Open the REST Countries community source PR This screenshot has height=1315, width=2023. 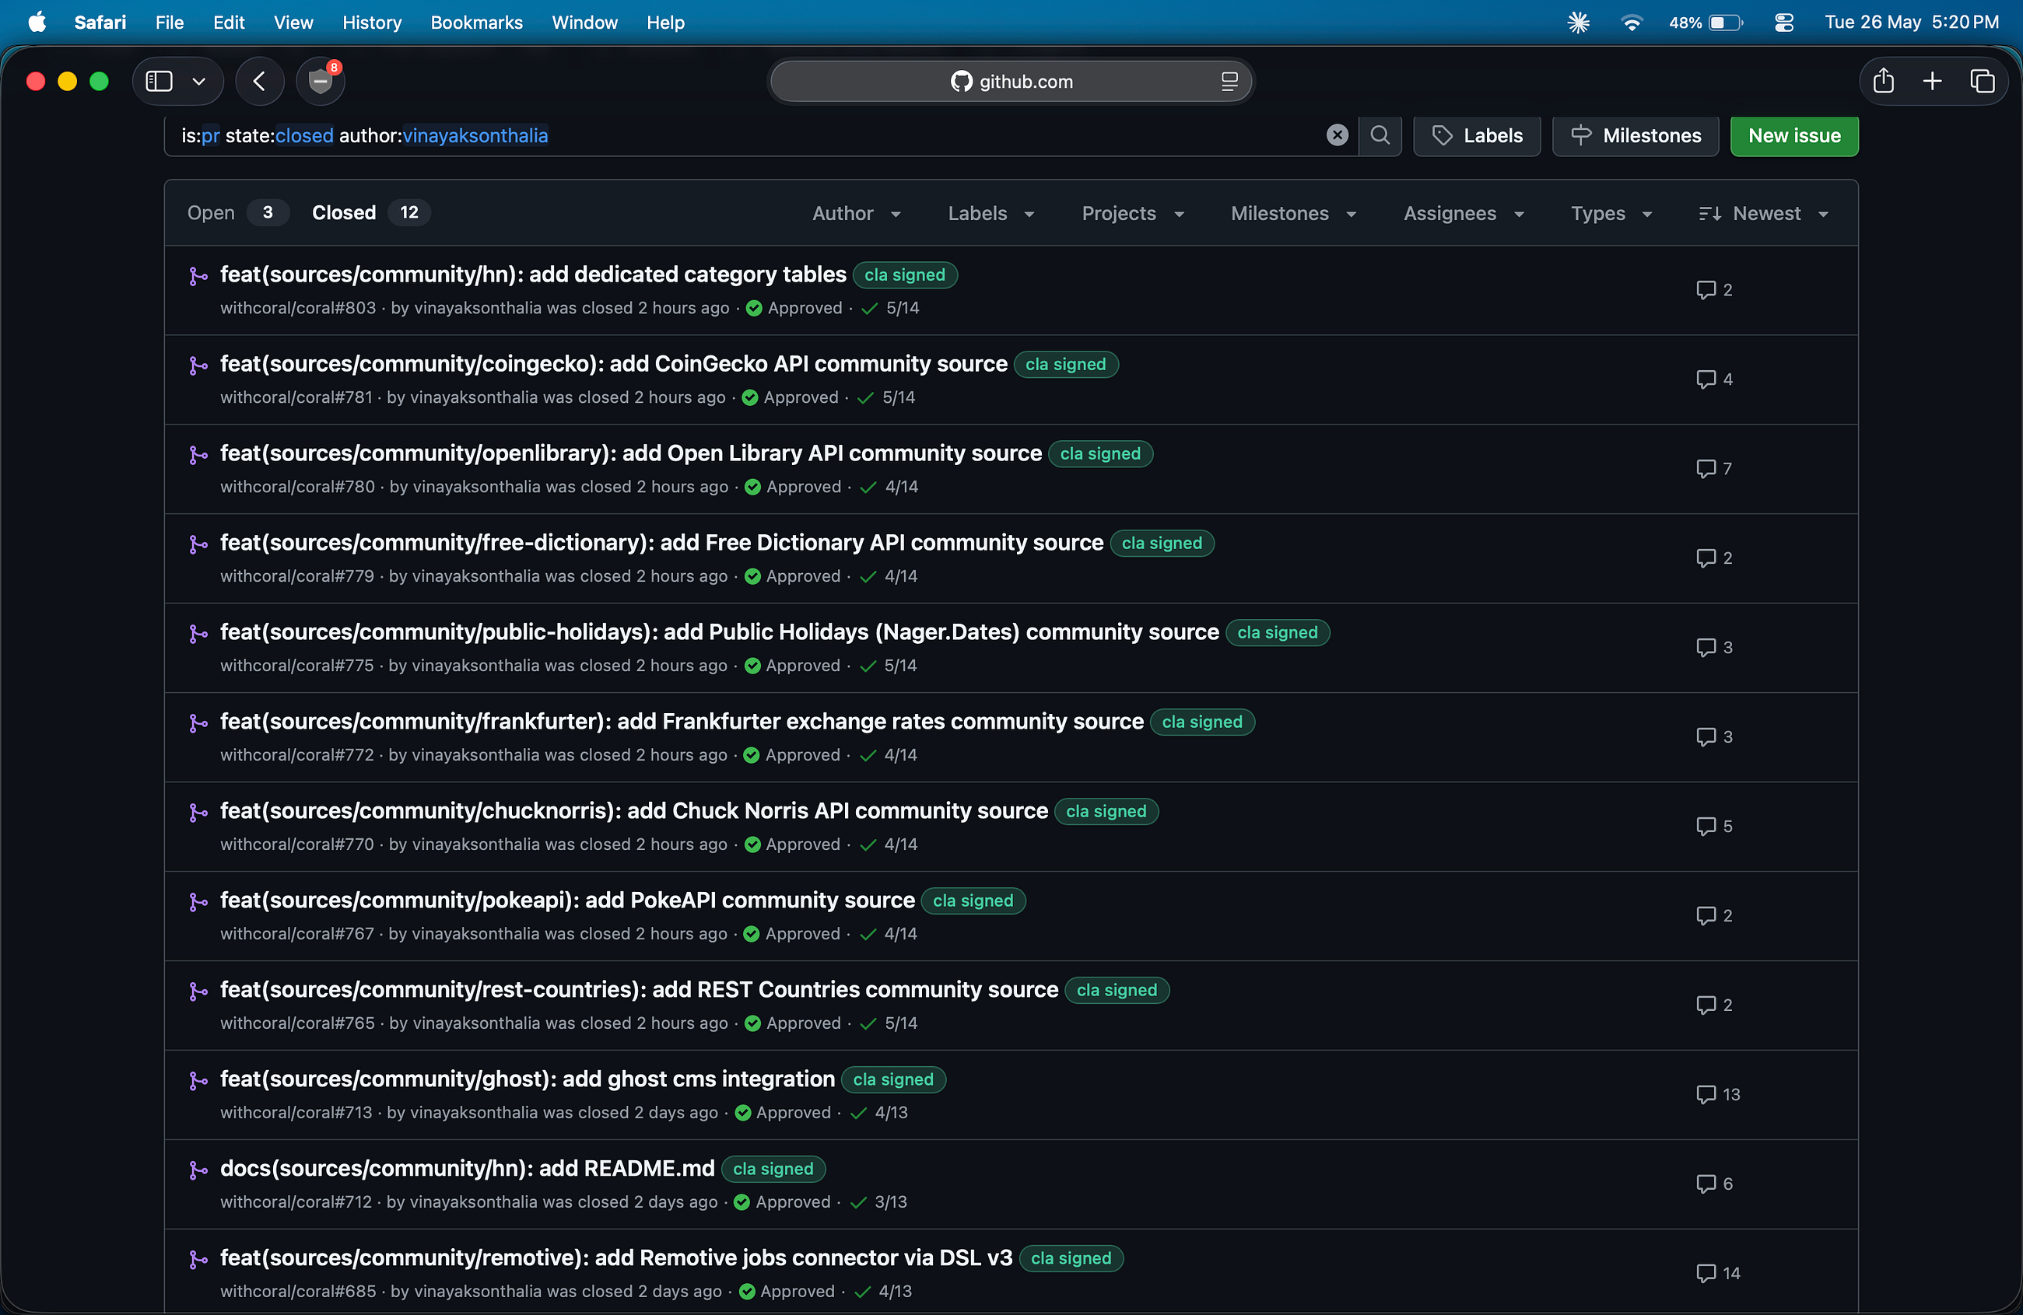coord(640,989)
